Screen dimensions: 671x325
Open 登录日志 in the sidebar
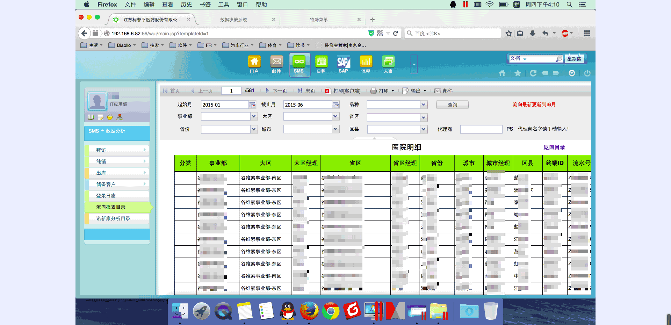tap(117, 196)
